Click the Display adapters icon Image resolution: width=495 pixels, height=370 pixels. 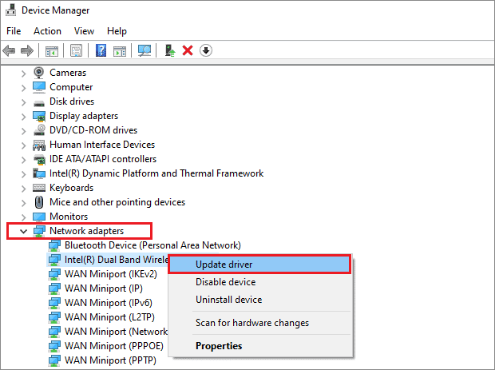[x=39, y=117]
